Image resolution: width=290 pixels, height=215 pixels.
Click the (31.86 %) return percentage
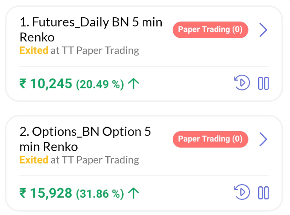[x=100, y=194]
